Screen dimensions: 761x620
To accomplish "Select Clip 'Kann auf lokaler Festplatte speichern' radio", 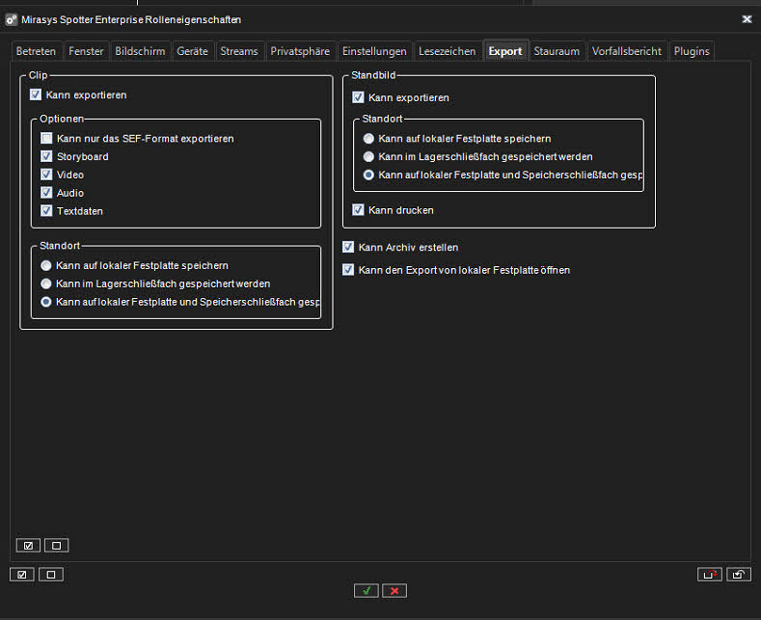I will coord(45,265).
